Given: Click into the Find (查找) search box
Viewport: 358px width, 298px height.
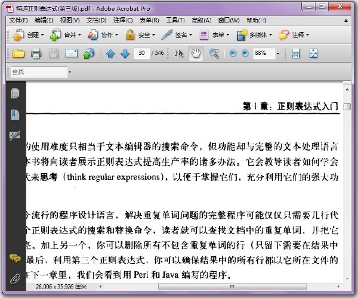Looking at the screenshot, I should [x=39, y=72].
